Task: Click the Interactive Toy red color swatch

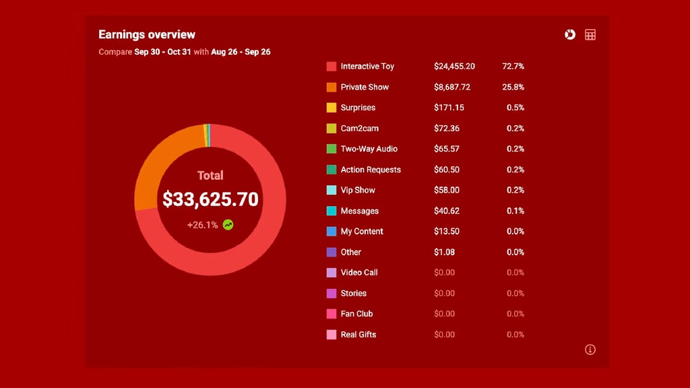Action: coord(332,67)
